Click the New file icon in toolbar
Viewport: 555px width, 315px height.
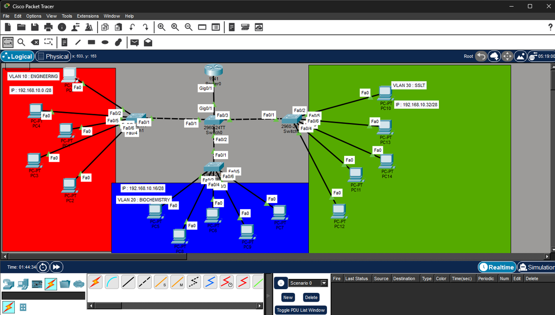coord(8,27)
